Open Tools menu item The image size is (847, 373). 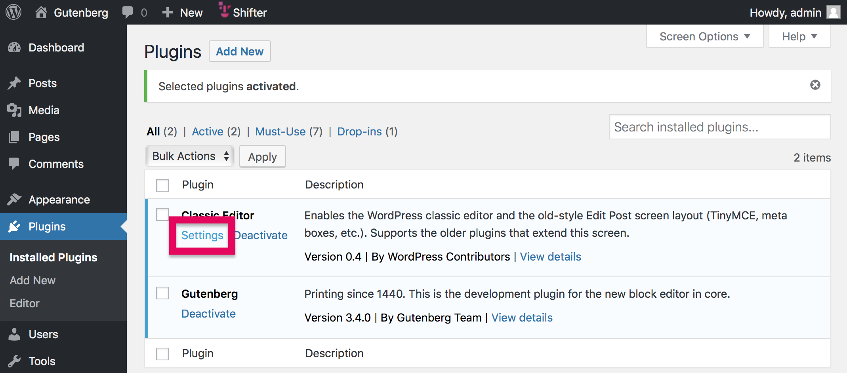click(63, 361)
